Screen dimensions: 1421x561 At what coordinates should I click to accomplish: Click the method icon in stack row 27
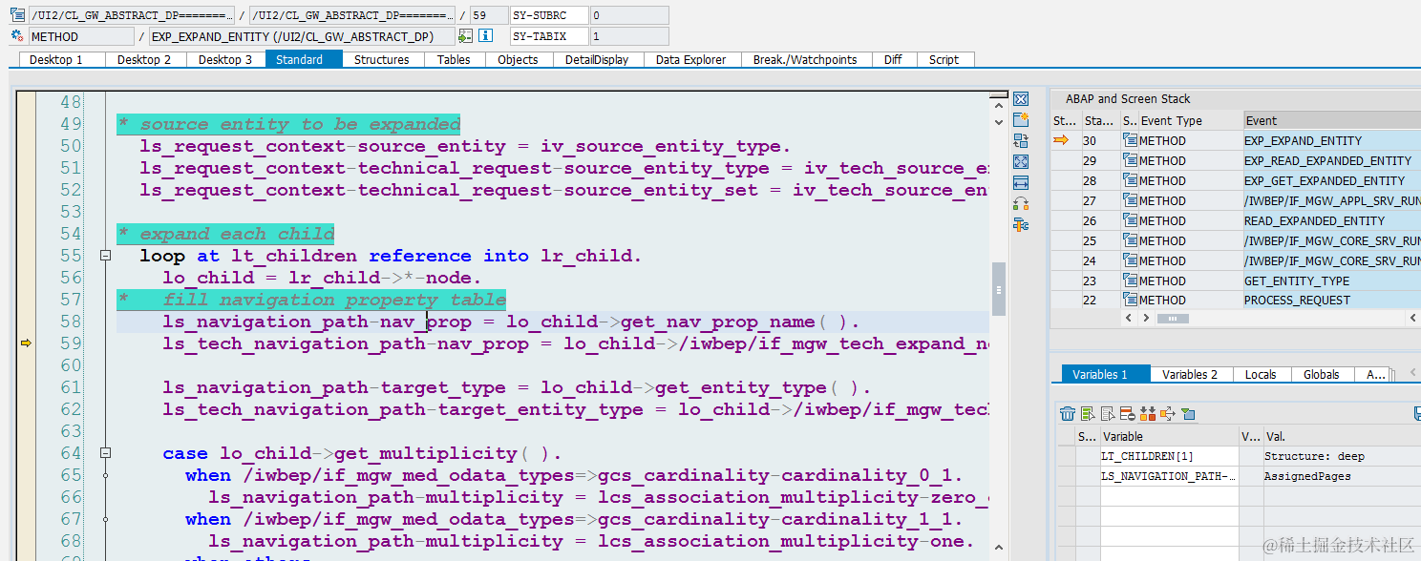coord(1131,200)
